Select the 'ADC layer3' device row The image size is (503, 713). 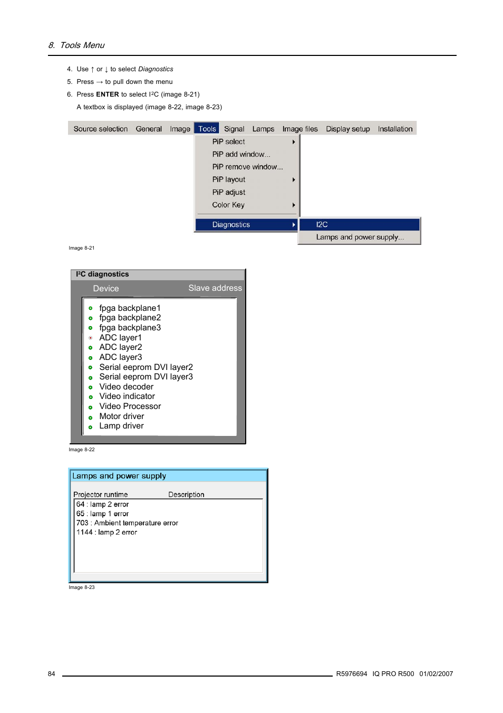(120, 357)
